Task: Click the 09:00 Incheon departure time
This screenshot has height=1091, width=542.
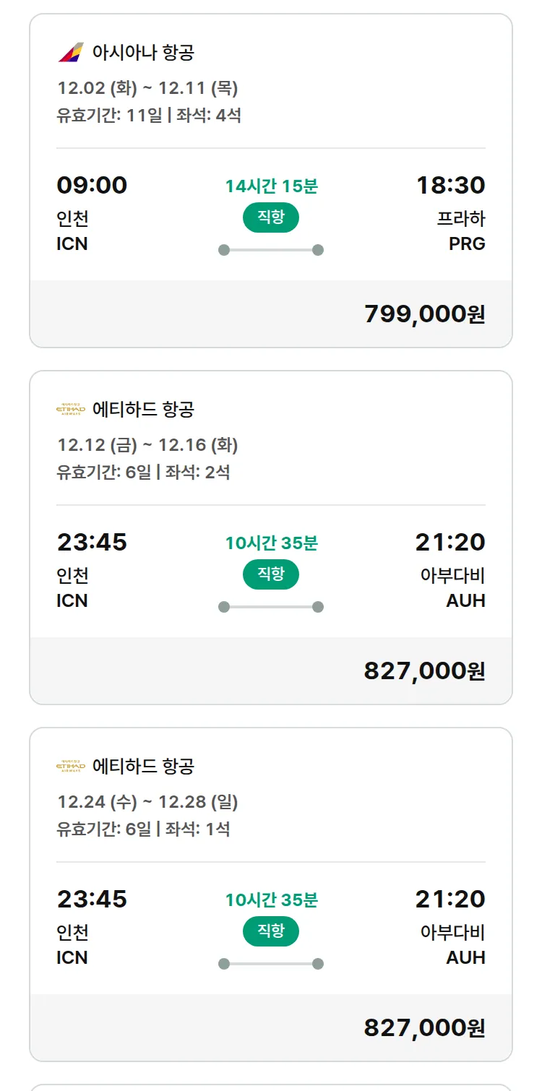Action: (92, 185)
